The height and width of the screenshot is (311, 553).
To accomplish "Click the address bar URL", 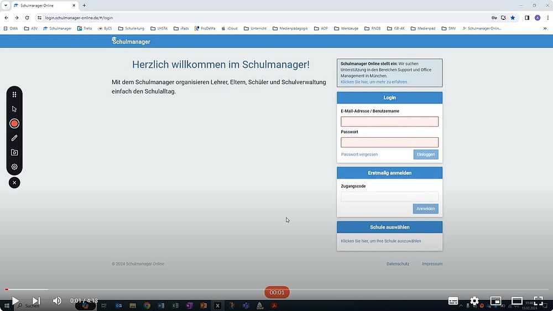I will (x=79, y=18).
